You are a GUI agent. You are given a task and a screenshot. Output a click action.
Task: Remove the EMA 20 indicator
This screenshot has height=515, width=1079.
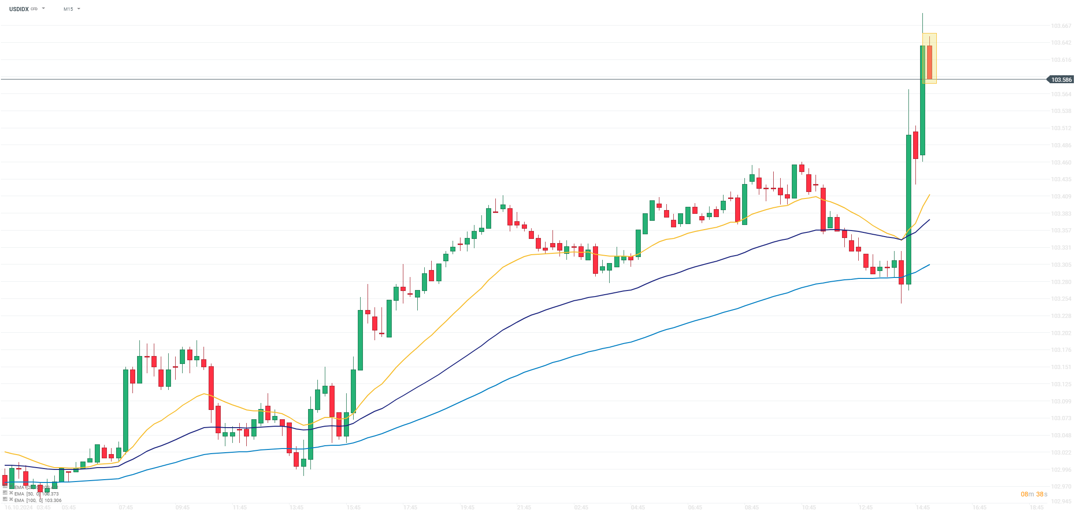pos(11,487)
